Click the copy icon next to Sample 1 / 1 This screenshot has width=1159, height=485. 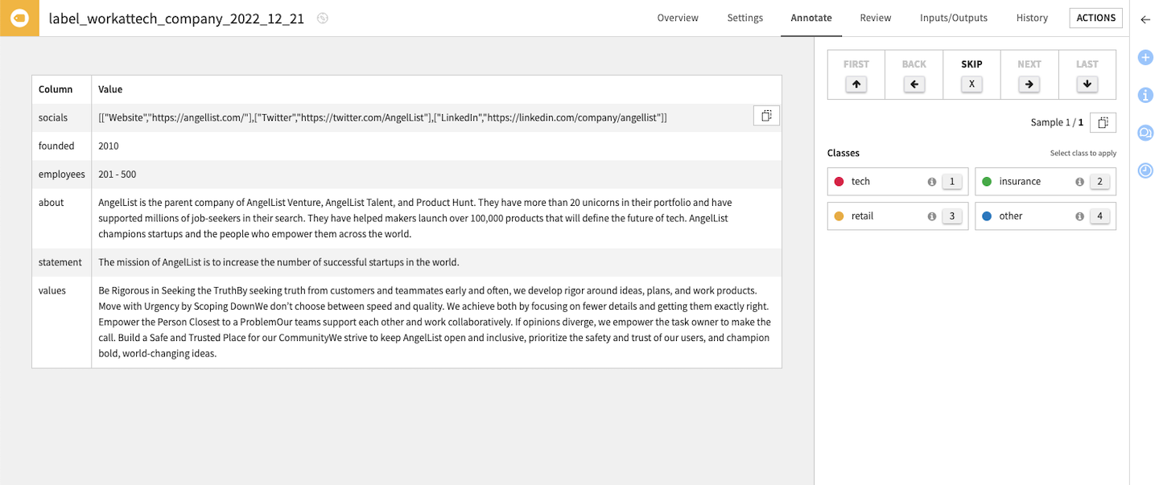pos(1103,122)
